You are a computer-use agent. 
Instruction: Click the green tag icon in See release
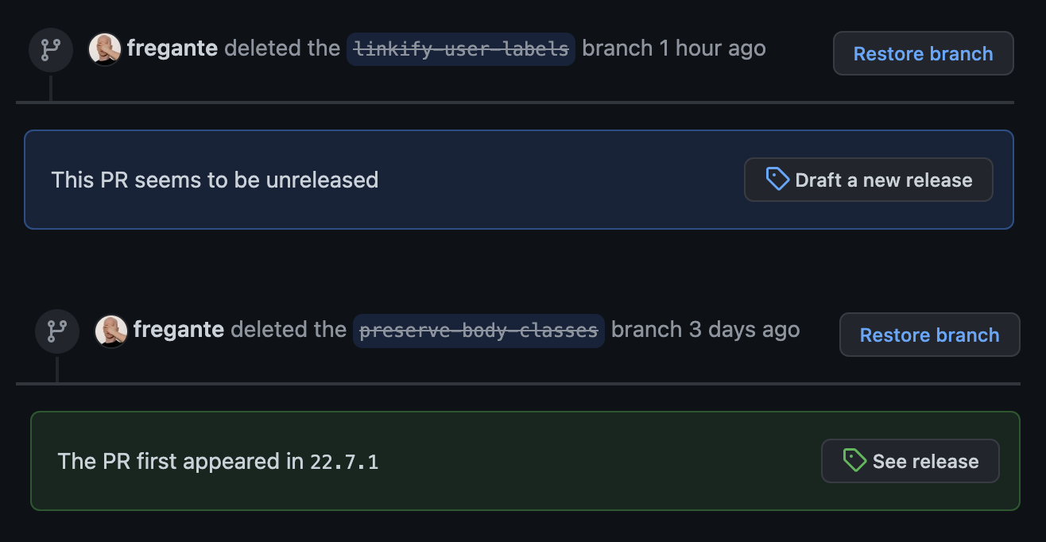[x=854, y=460]
